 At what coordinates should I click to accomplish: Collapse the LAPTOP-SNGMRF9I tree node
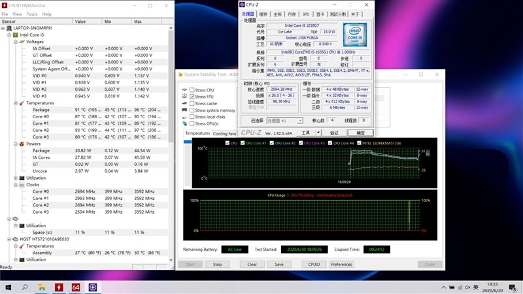(3, 28)
